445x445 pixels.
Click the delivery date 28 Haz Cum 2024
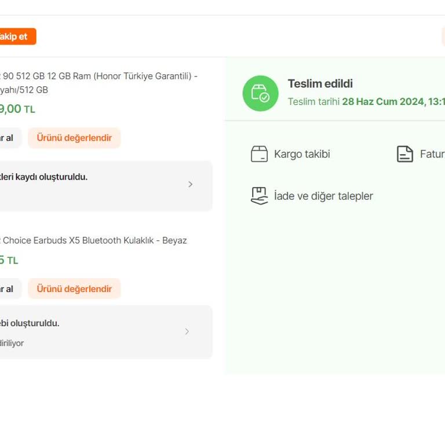pyautogui.click(x=383, y=101)
